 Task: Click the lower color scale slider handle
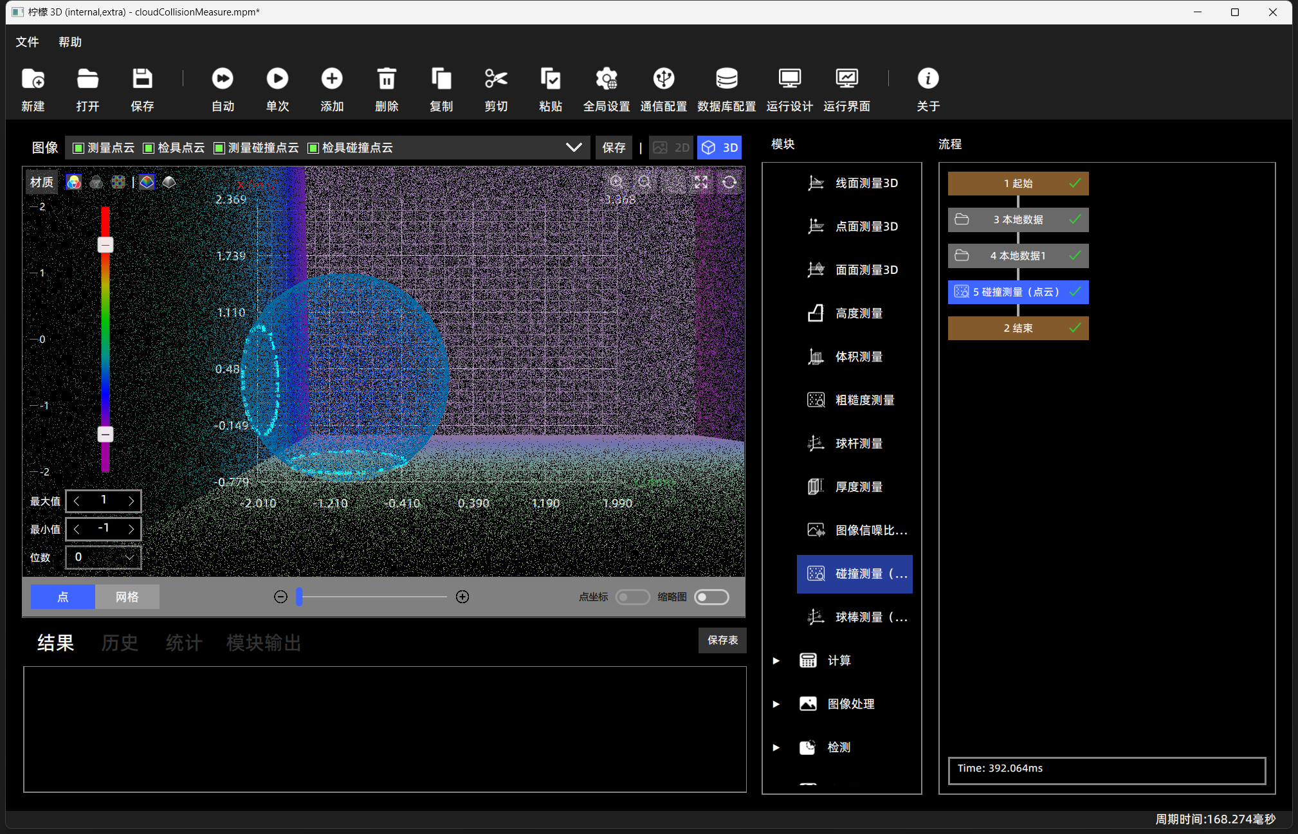(105, 435)
